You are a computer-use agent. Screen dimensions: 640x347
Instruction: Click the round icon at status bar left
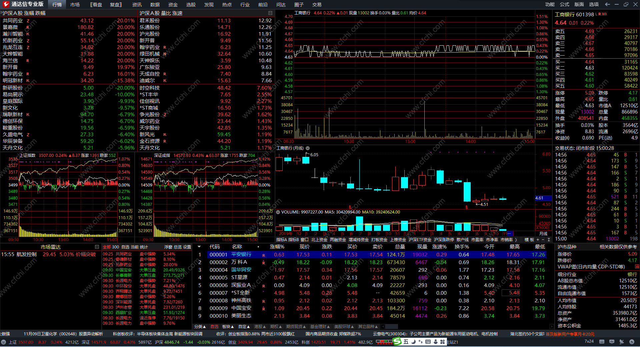[4, 342]
